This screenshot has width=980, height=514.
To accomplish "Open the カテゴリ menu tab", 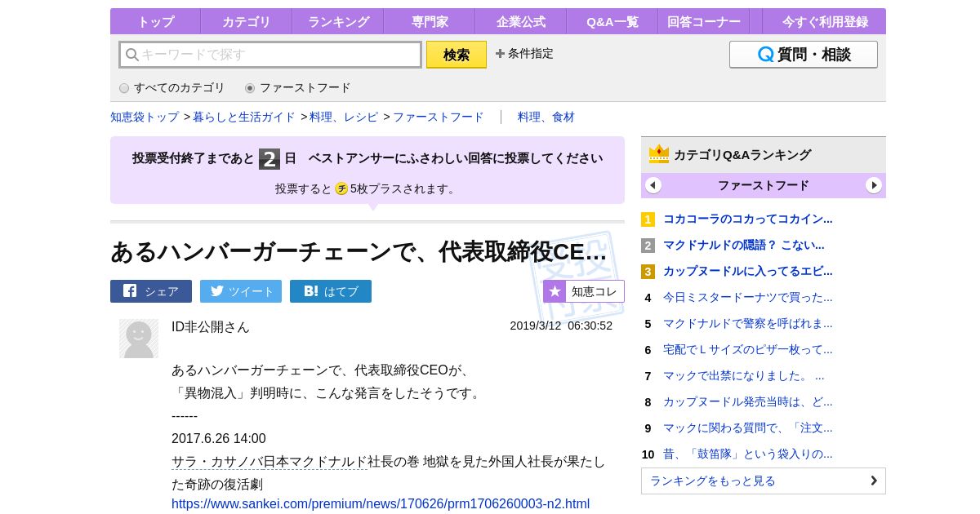I will point(247,22).
